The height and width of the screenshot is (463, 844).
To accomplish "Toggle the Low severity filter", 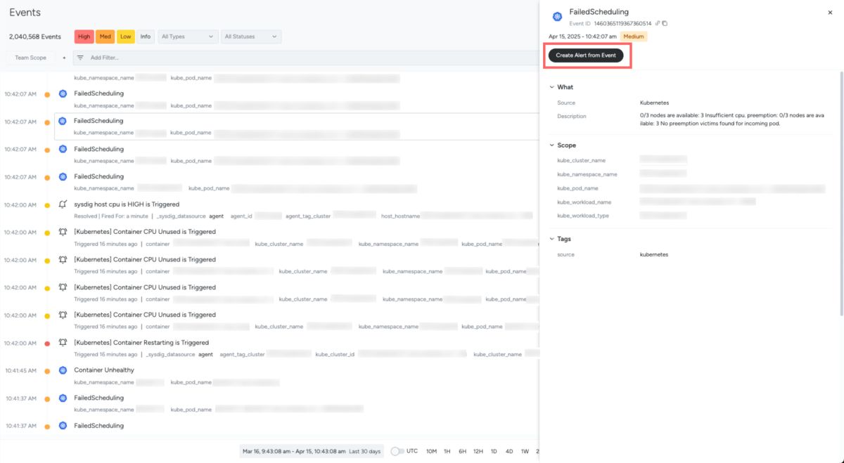I will coord(125,37).
